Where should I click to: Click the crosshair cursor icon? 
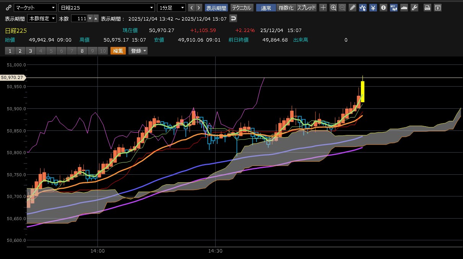323,8
